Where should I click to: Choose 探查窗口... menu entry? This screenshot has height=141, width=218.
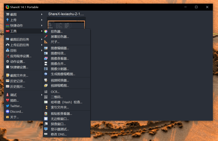click(67, 124)
